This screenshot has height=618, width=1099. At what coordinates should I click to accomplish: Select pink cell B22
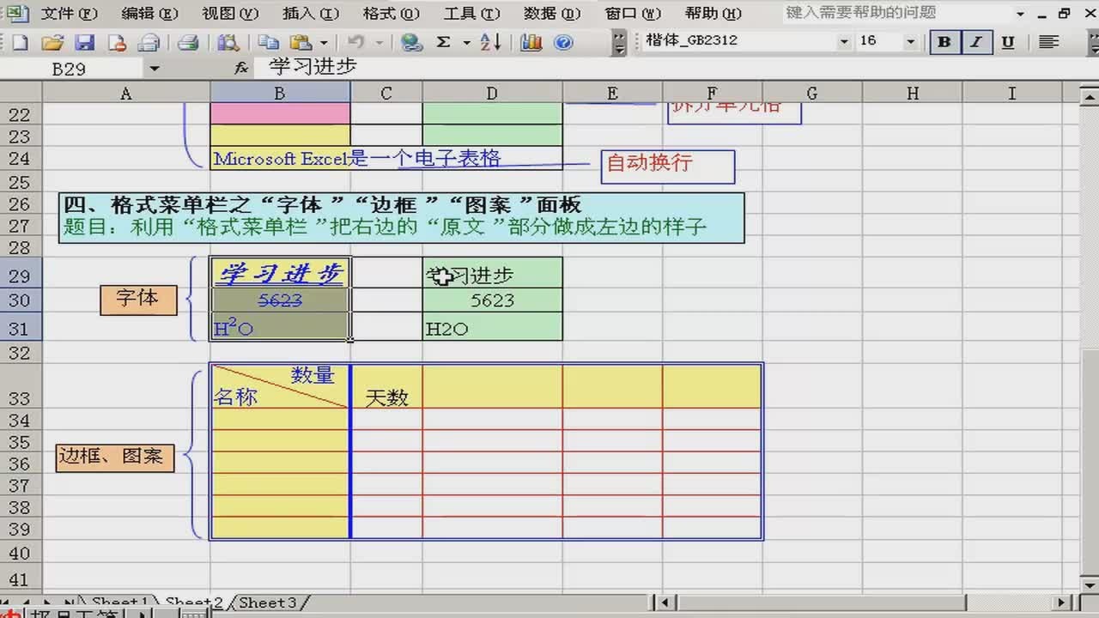click(x=280, y=114)
